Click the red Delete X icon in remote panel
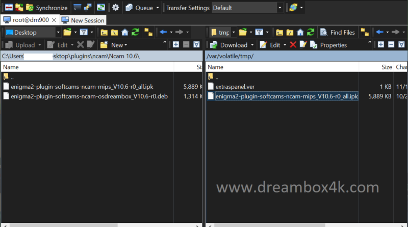The image size is (408, 227). [x=293, y=45]
